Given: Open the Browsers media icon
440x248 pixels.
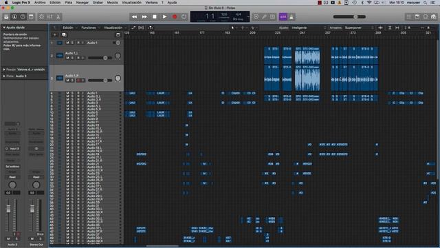Looking at the screenshot, I should coord(434,17).
